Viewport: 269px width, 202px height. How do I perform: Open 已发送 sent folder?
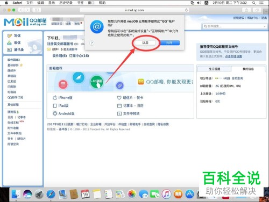coord(12,81)
